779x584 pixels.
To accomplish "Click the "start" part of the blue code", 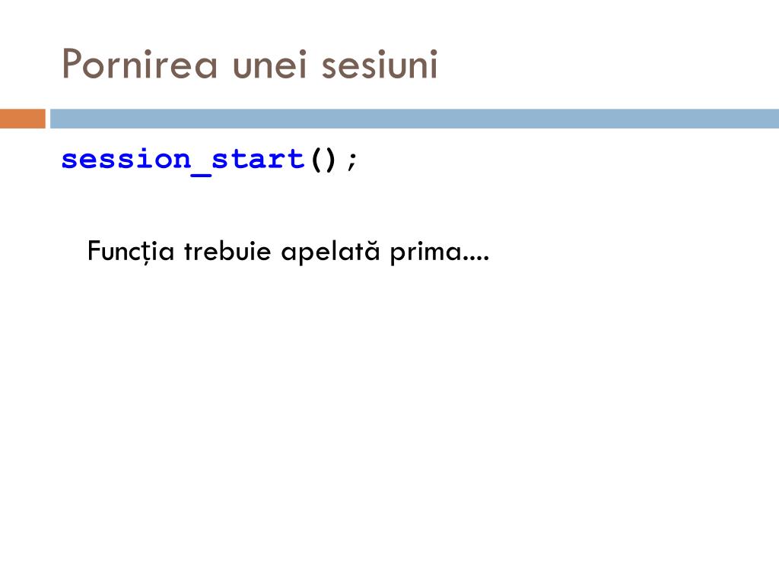I will [x=258, y=160].
